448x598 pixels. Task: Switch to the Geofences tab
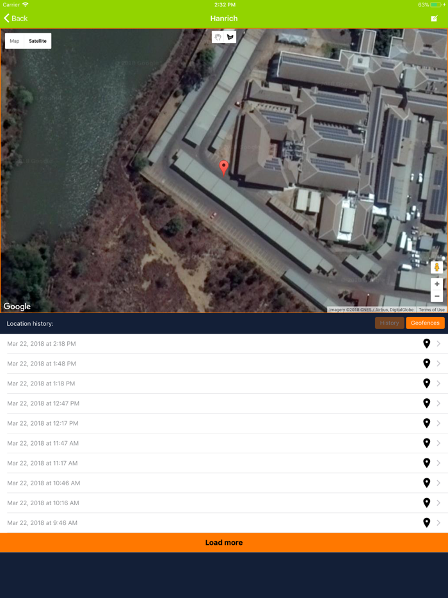pyautogui.click(x=425, y=323)
